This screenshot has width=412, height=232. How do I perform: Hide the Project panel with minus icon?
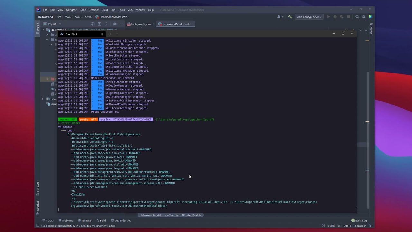click(x=121, y=24)
